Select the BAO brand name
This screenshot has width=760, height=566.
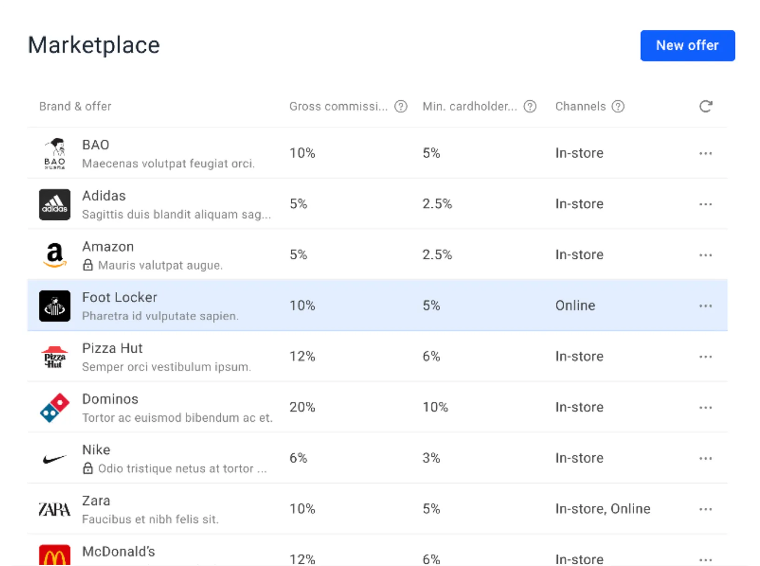(95, 145)
